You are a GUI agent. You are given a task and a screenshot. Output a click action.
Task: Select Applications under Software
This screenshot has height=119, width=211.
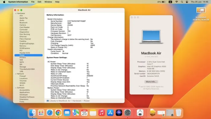tap(24, 92)
